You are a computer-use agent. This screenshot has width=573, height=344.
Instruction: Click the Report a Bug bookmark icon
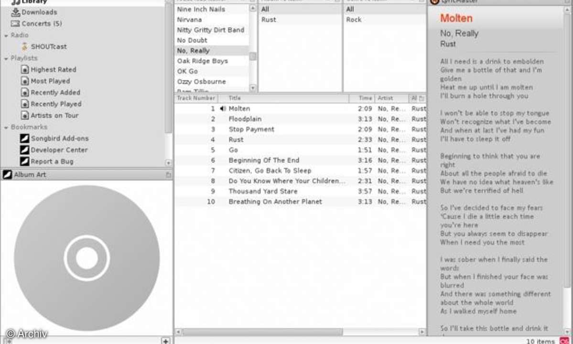(x=24, y=161)
